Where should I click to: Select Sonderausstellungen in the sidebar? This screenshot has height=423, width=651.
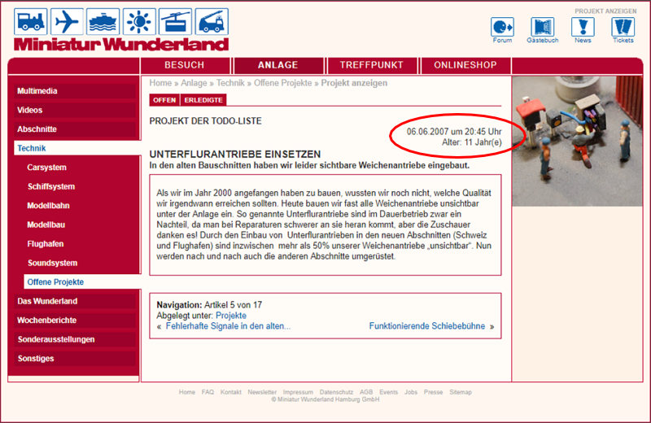coord(75,339)
